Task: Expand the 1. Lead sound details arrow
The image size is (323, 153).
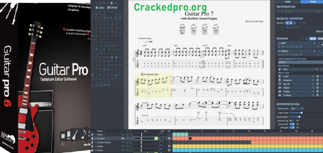Action: click(x=318, y=46)
